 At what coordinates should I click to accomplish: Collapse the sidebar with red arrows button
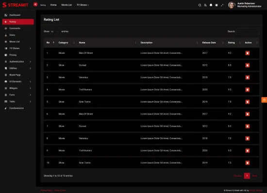click(35, 4)
